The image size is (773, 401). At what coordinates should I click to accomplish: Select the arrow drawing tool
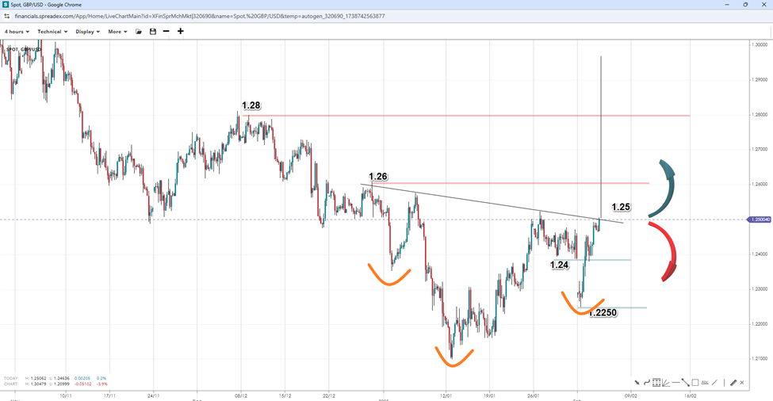637,383
